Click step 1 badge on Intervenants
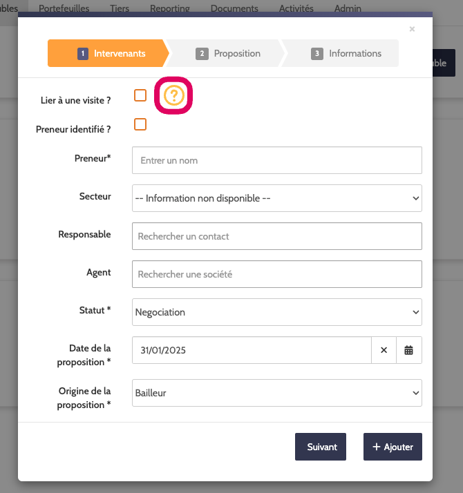Image resolution: width=463 pixels, height=493 pixels. [83, 53]
